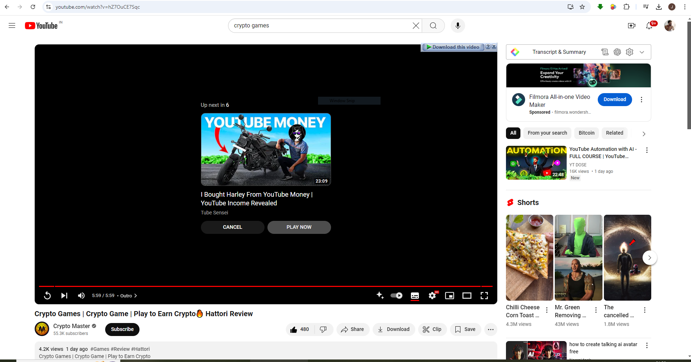The height and width of the screenshot is (362, 691).
Task: Bookmark this page with the star
Action: pyautogui.click(x=582, y=7)
